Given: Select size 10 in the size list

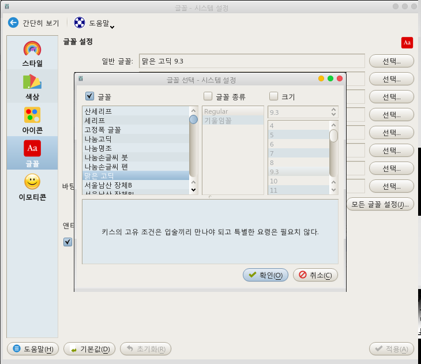Looking at the screenshot, I should pyautogui.click(x=298, y=181).
